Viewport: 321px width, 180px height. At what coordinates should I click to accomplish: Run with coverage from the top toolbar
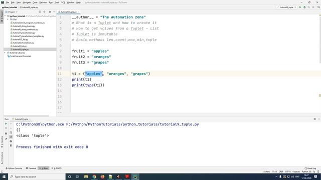tap(309, 7)
